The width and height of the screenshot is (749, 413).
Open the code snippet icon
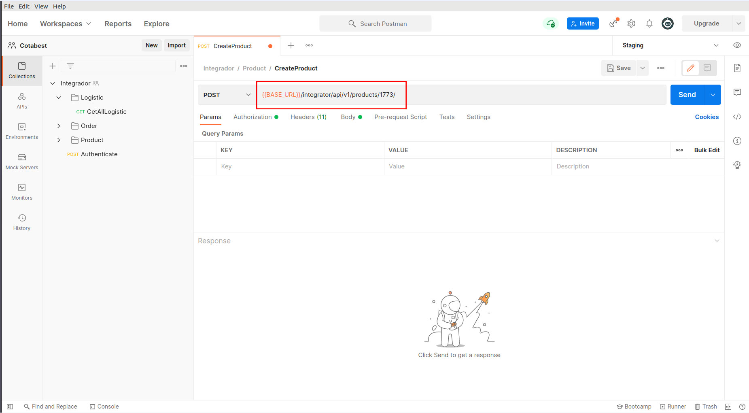coord(737,117)
